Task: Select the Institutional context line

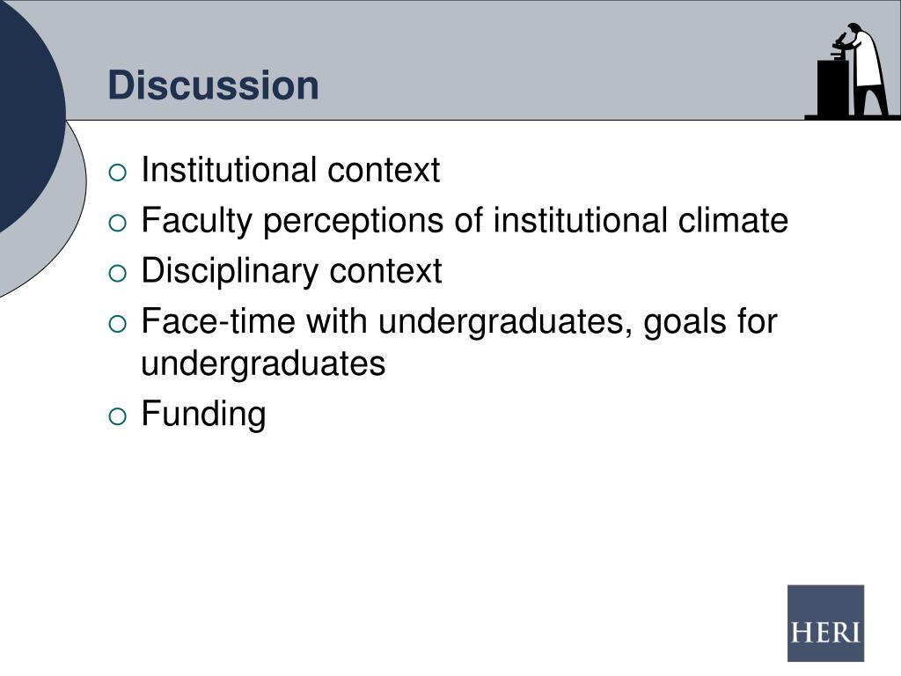Action: 290,170
